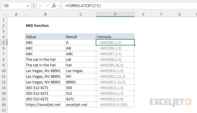197x113 pixels.
Task: Expand the Name Box dropdown arrow
Action: pyautogui.click(x=28, y=6)
